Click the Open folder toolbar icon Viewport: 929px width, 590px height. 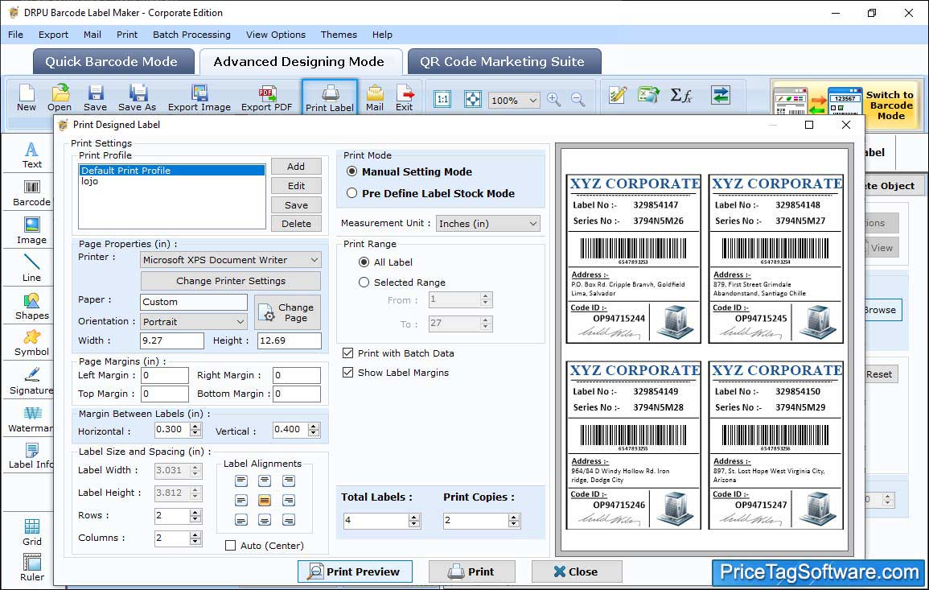[60, 97]
